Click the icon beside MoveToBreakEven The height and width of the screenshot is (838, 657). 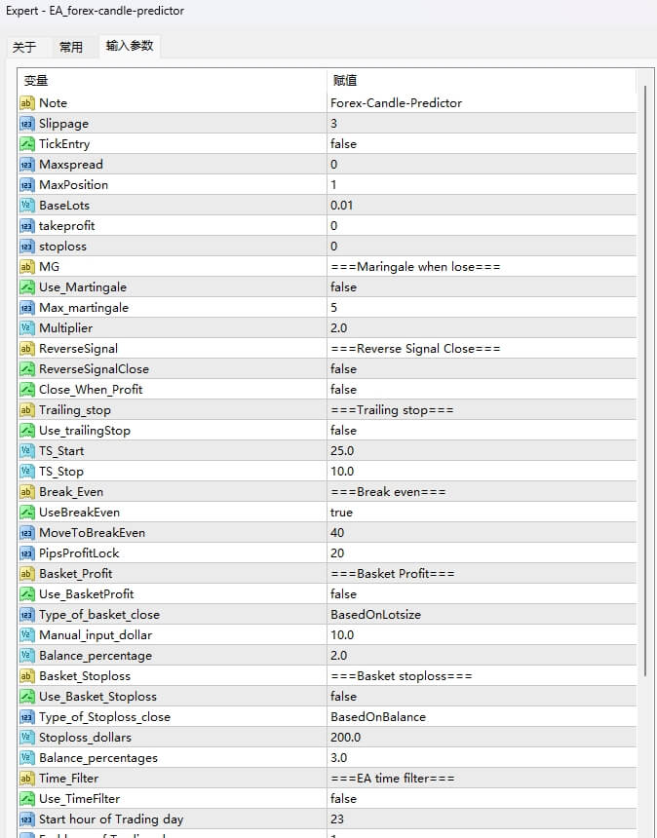[x=27, y=533]
